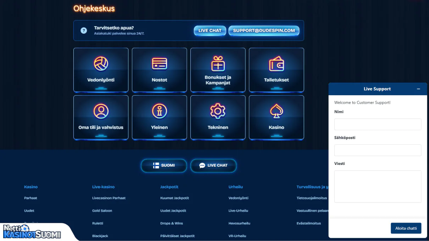Select the Viesti message text area

tap(378, 187)
